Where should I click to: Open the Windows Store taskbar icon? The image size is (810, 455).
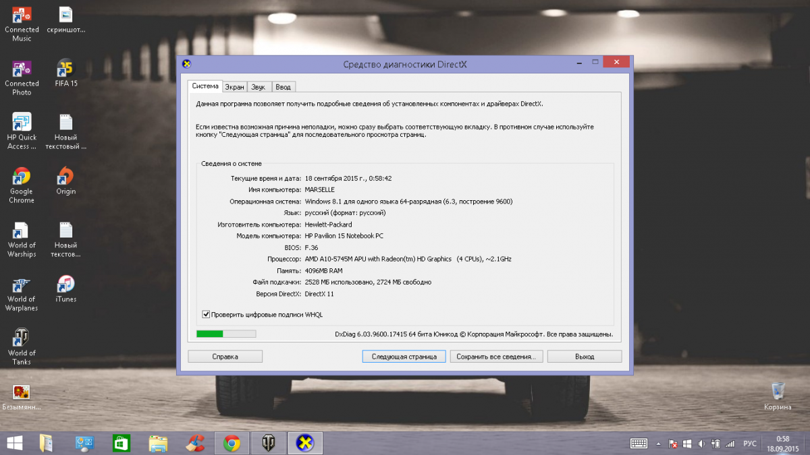pos(121,443)
